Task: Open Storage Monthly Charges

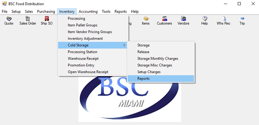Action: coord(161,59)
